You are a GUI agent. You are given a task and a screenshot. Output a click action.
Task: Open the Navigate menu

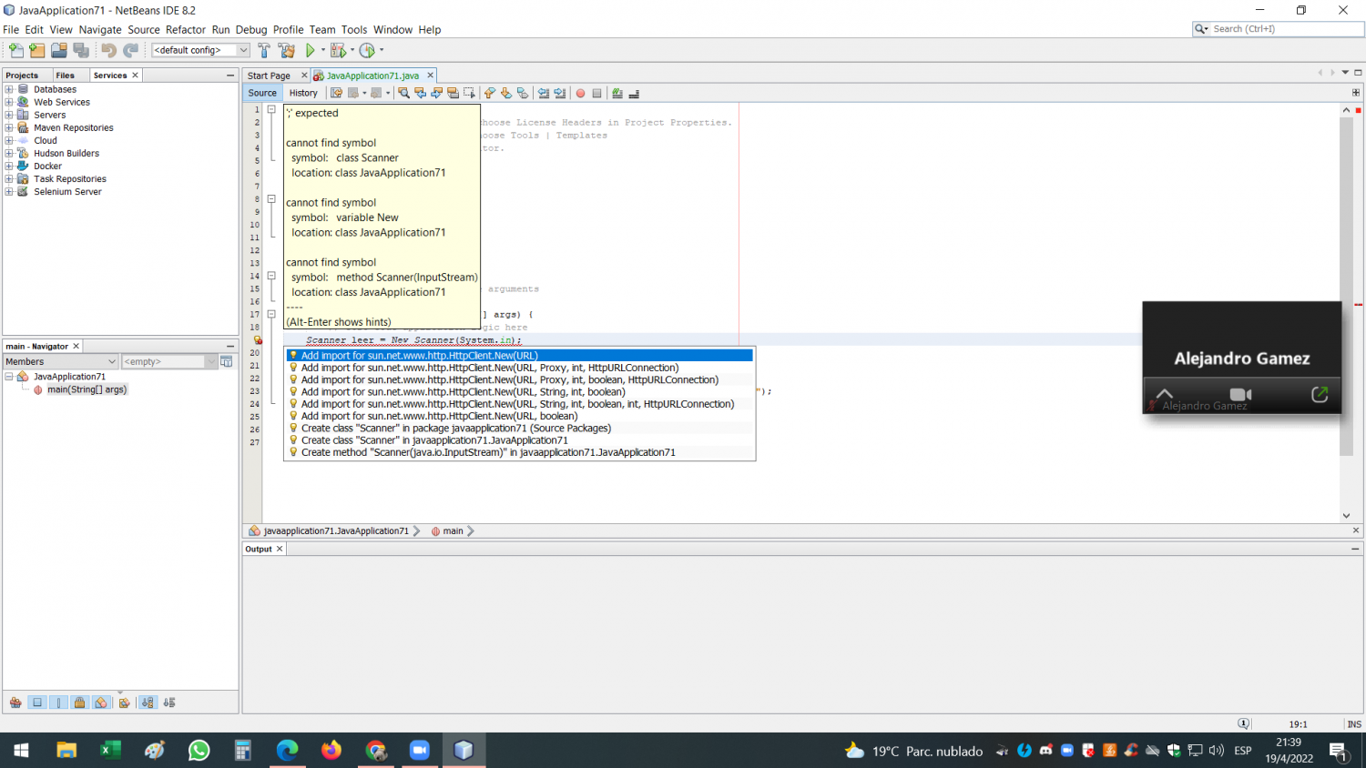[x=100, y=29]
